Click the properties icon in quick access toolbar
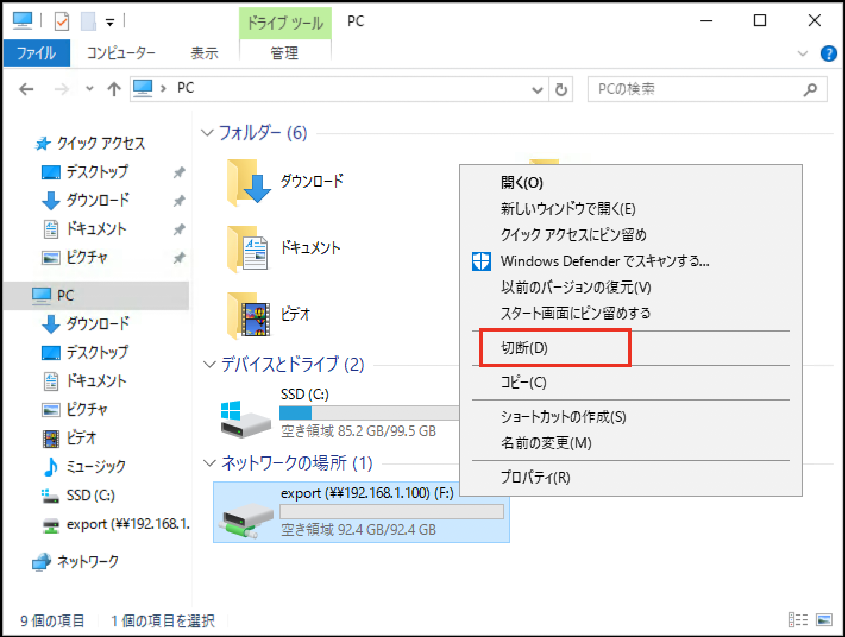 coord(62,21)
